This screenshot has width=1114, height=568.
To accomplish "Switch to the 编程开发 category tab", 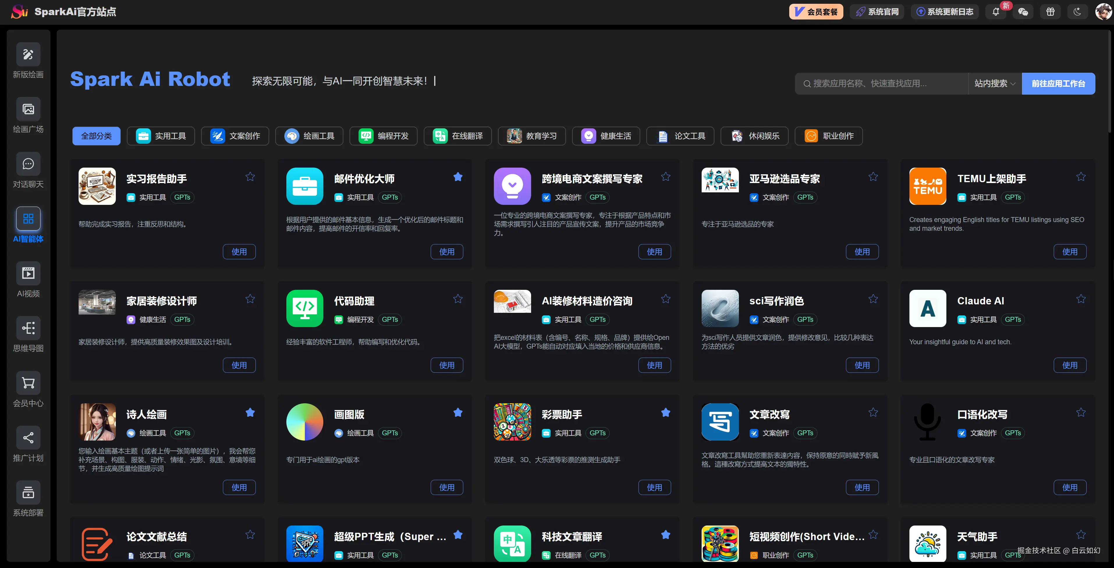I will click(x=383, y=136).
